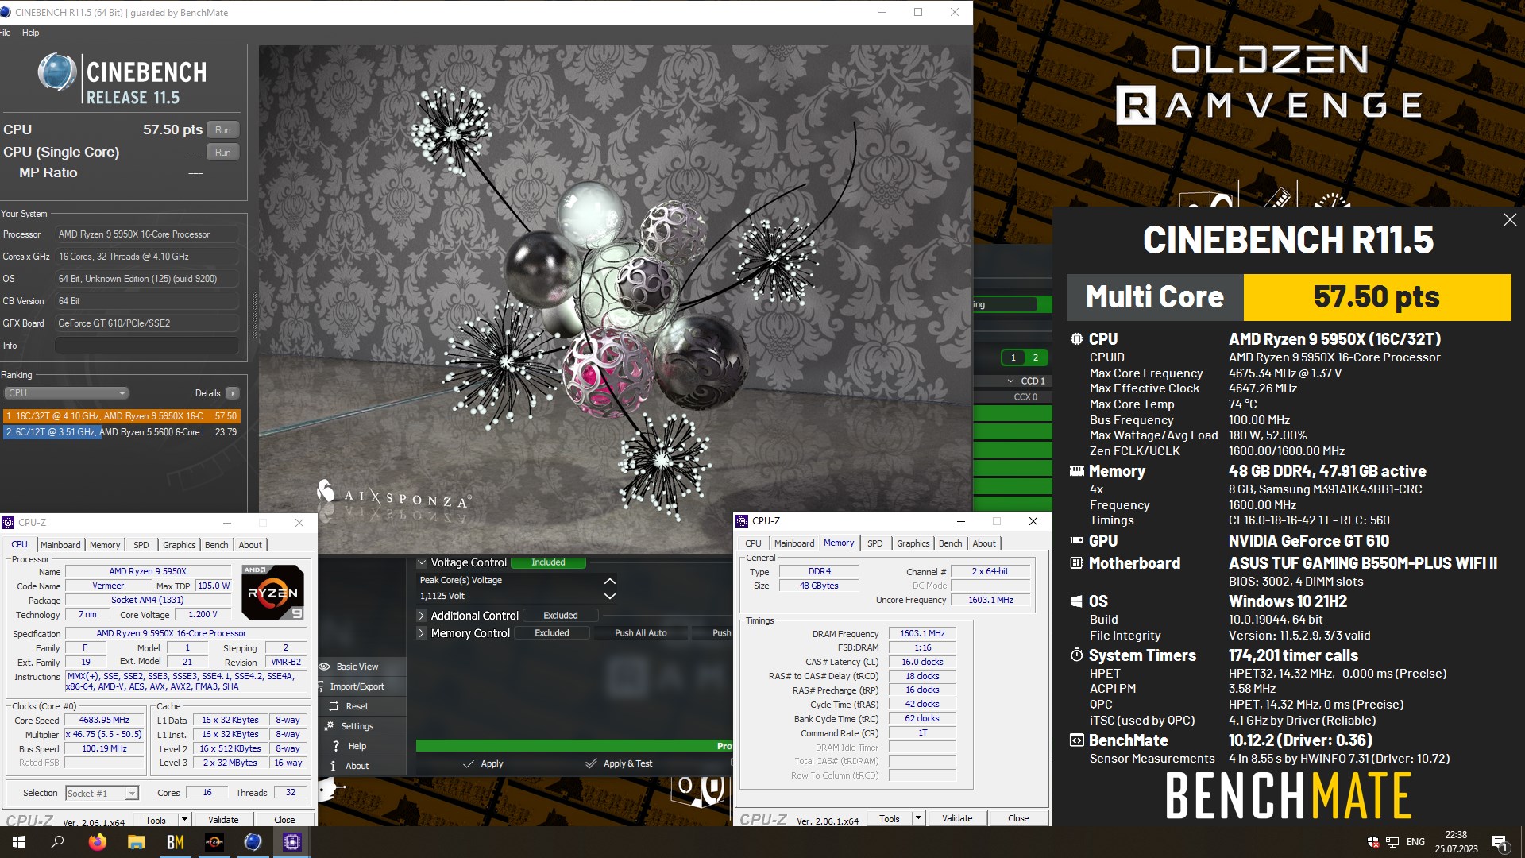Collapse the CCD 1 section
This screenshot has height=858, width=1525.
coord(1010,381)
